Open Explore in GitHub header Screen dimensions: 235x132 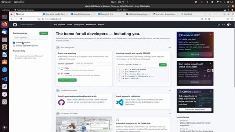[101, 25]
